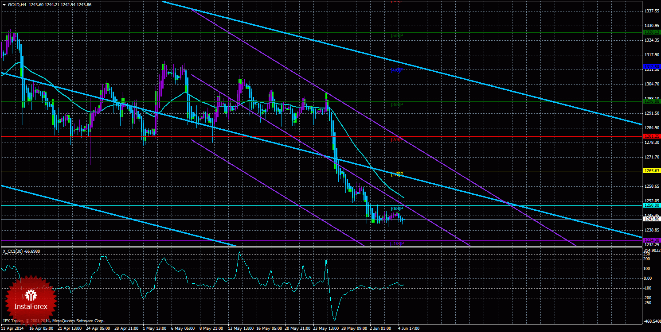
Task: Click the 8 May 21:00 time label
Action: pos(211,329)
